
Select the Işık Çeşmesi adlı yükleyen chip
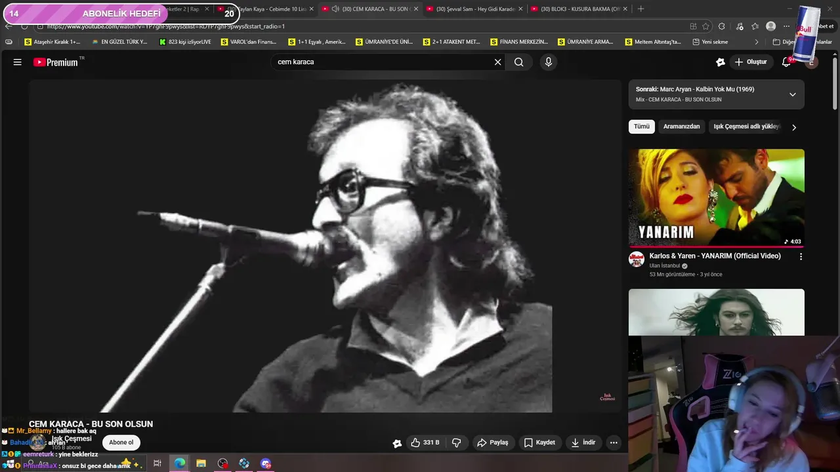(746, 127)
